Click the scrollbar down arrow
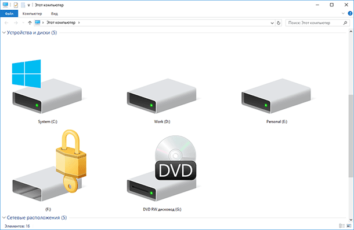The image size is (354, 230). [x=351, y=220]
